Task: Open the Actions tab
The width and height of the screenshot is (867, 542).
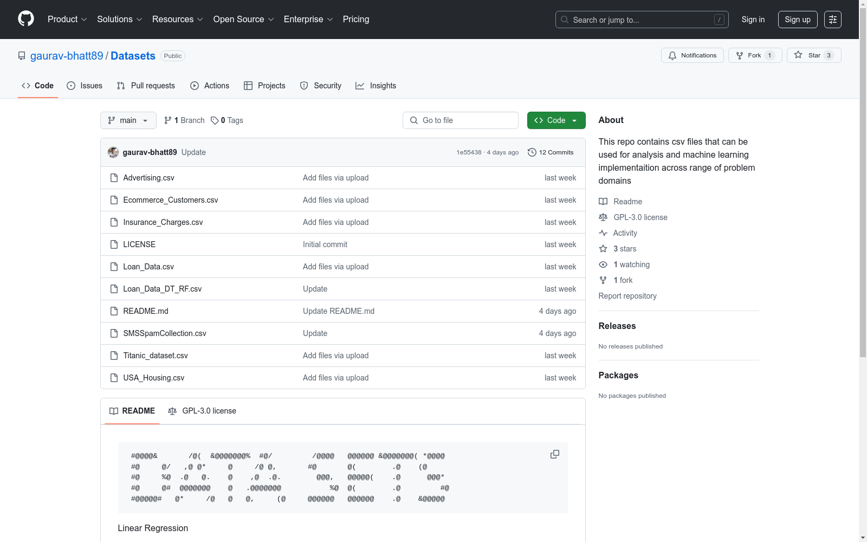Action: [x=210, y=86]
